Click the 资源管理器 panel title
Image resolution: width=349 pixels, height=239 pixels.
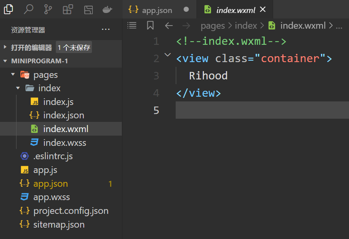click(x=28, y=29)
